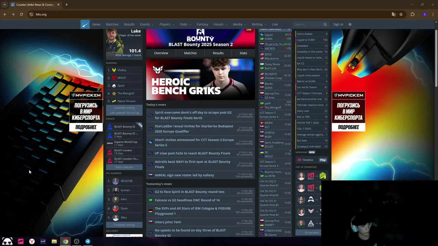The image size is (438, 246).
Task: Open kumao's FPL ranking row
Action: [124, 190]
